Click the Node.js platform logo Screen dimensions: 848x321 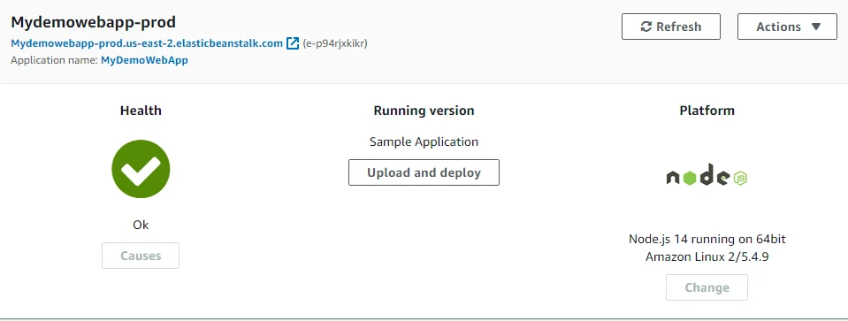click(707, 175)
